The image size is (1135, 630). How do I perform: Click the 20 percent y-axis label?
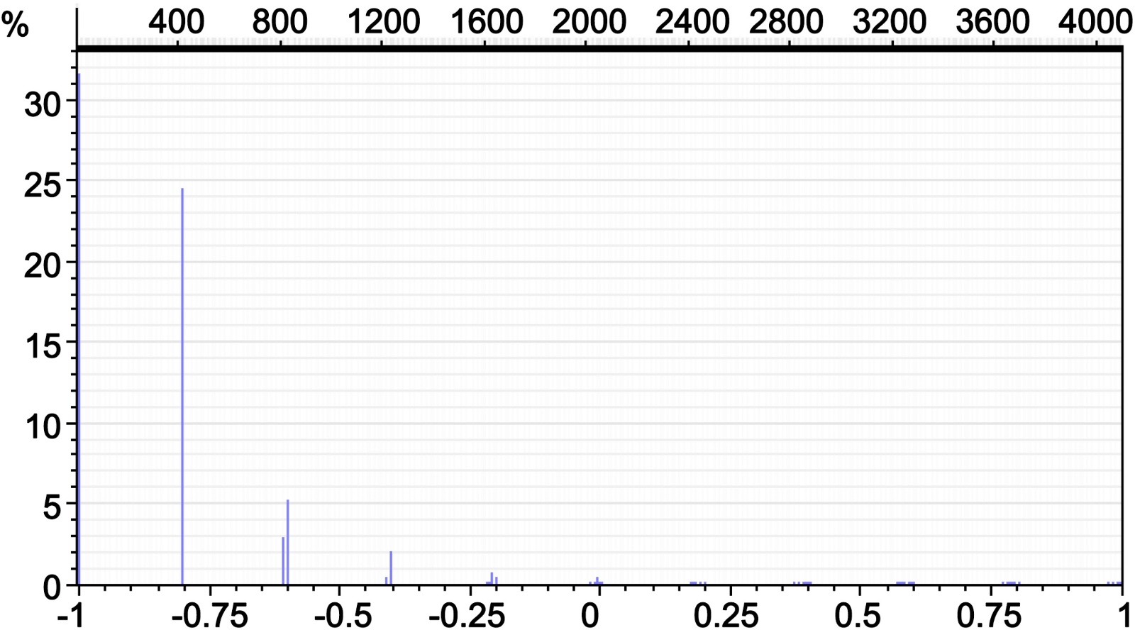(43, 266)
